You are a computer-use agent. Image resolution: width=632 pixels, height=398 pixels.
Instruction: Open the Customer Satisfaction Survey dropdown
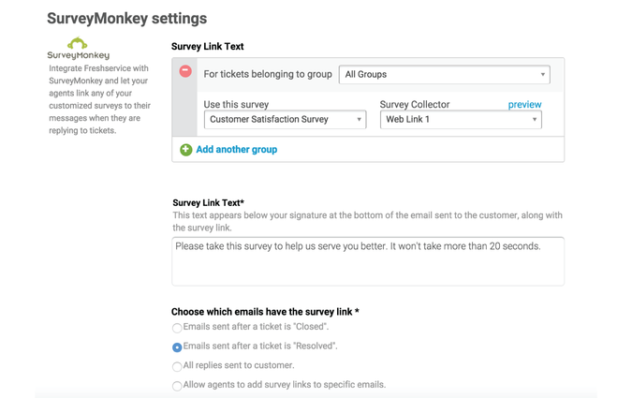pyautogui.click(x=285, y=120)
